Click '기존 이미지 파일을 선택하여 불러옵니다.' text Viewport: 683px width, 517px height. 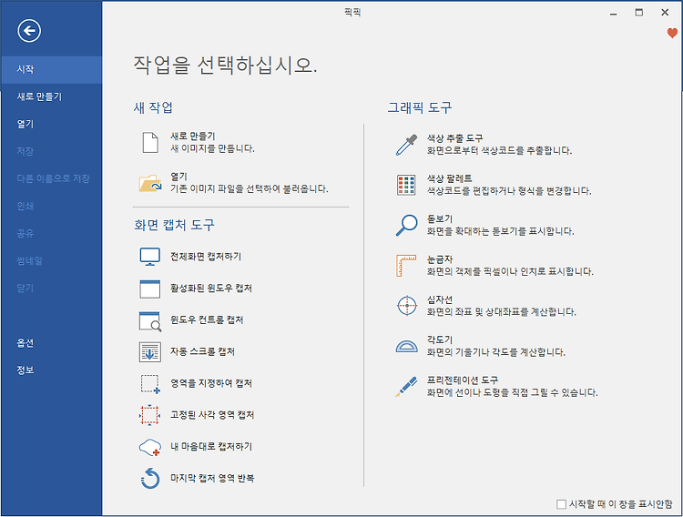(250, 189)
